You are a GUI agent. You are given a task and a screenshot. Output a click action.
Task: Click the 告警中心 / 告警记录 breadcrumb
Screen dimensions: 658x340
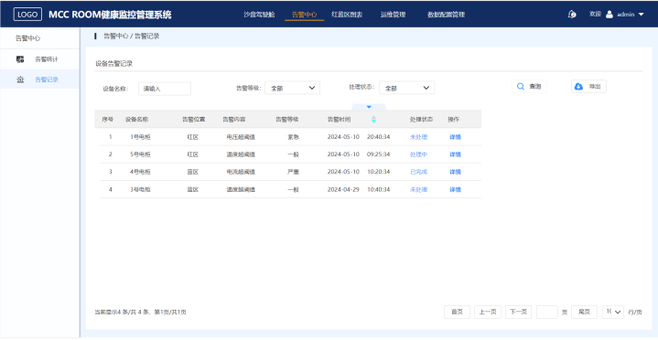click(x=132, y=37)
